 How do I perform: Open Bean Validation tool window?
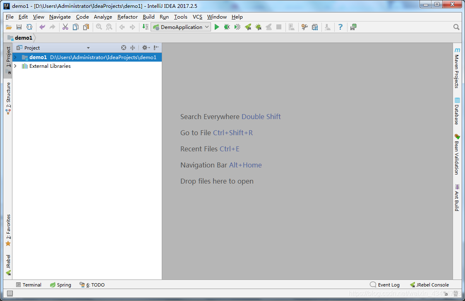click(457, 154)
